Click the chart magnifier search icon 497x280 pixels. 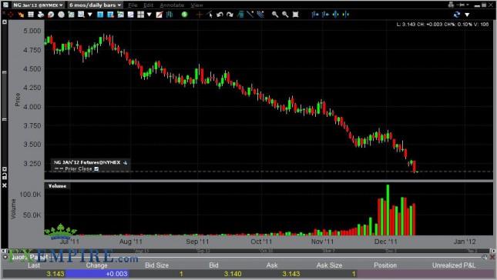click(81, 15)
